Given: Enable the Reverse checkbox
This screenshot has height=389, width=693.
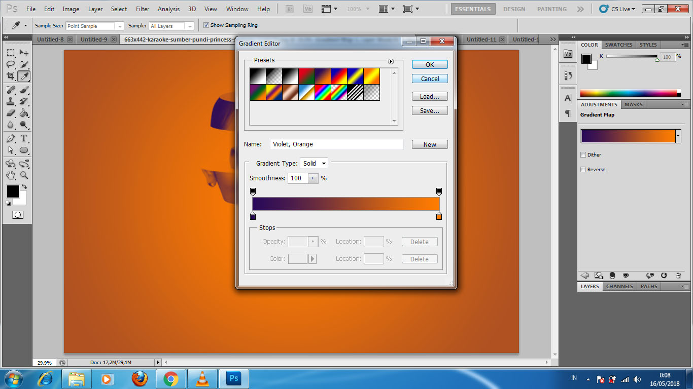Looking at the screenshot, I should (583, 170).
